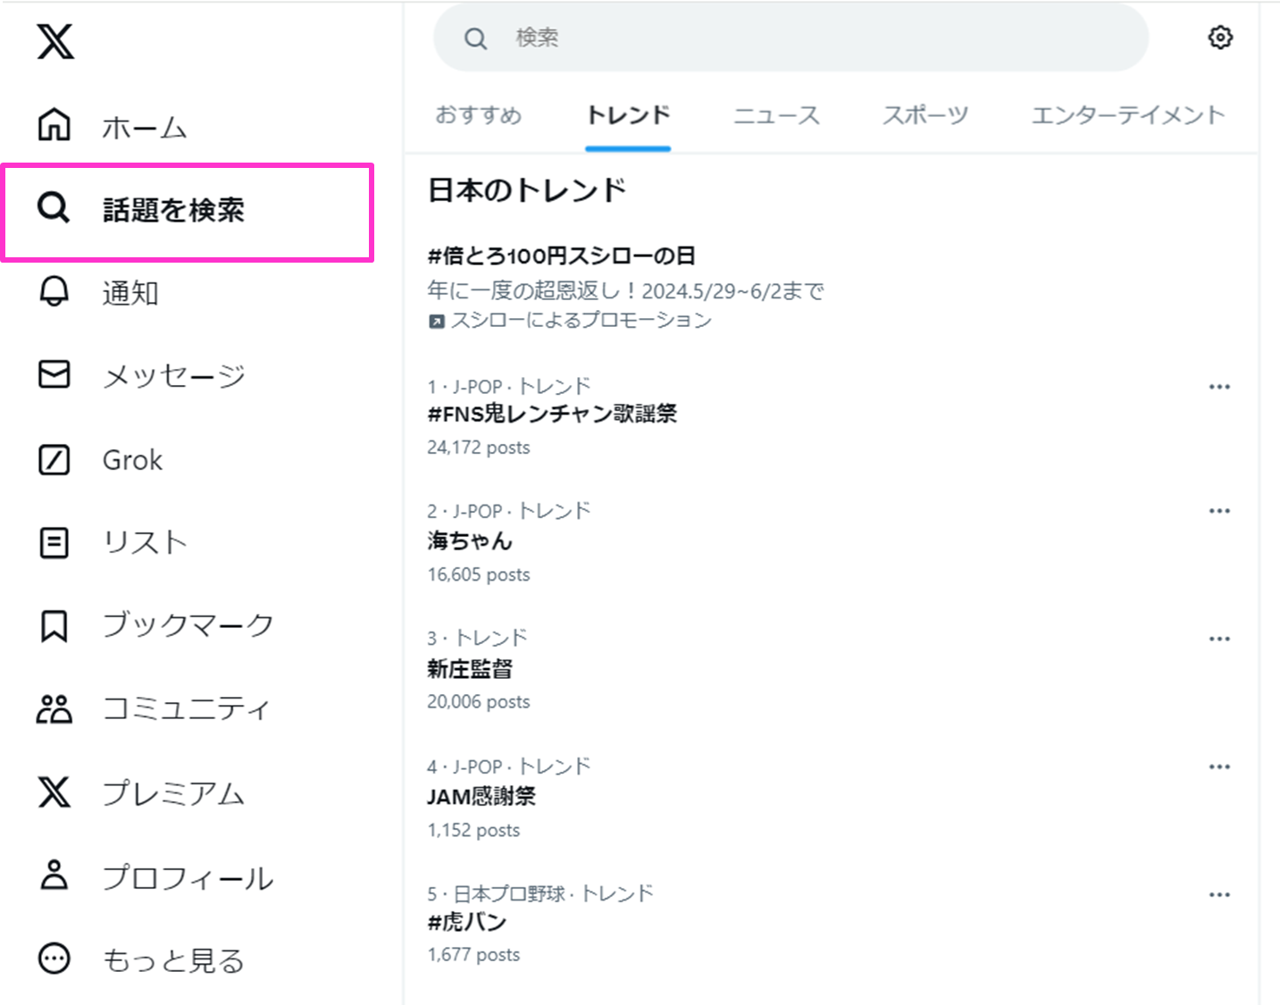
Task: Switch to the ニュース tab
Action: coord(776,115)
